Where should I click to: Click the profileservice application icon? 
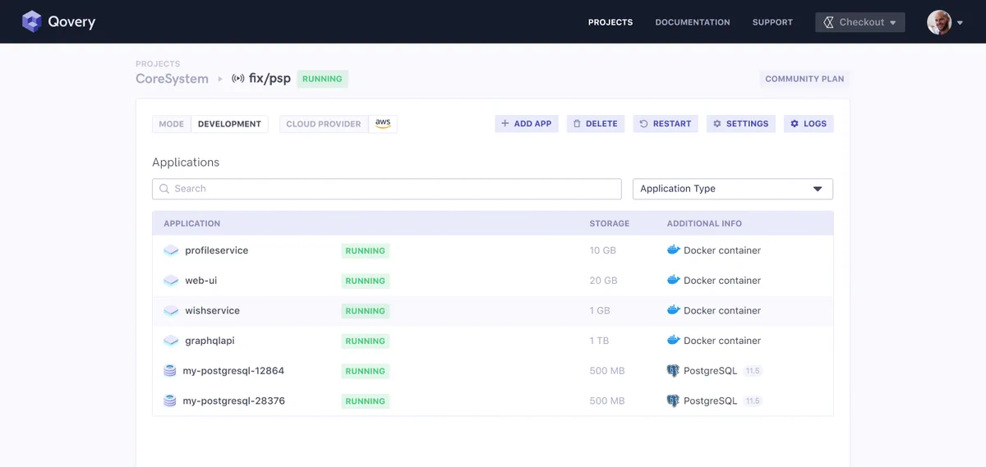coord(171,250)
